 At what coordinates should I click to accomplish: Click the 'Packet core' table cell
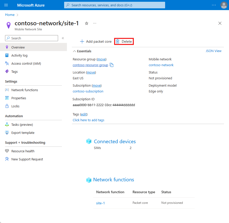coord(140,203)
